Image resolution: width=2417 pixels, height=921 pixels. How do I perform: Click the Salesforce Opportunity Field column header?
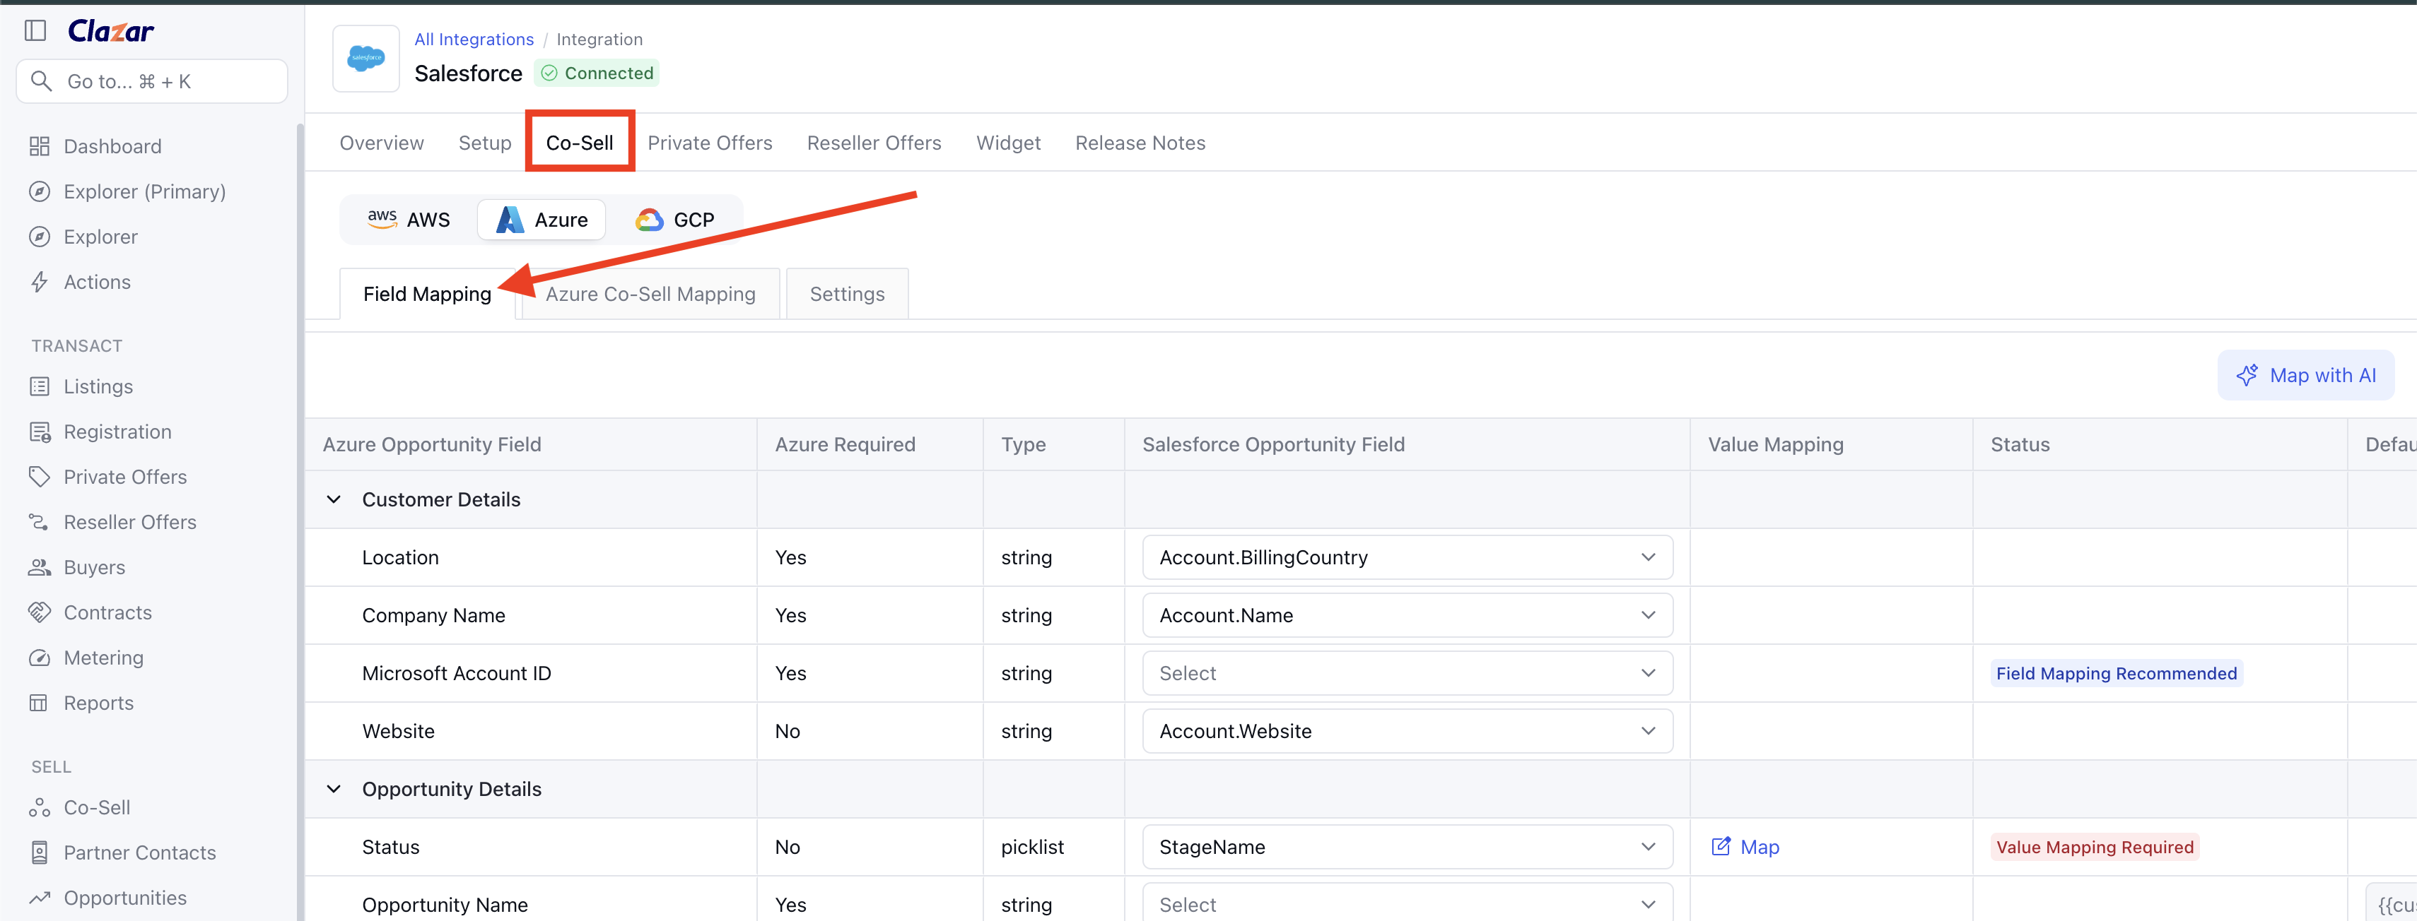1273,444
